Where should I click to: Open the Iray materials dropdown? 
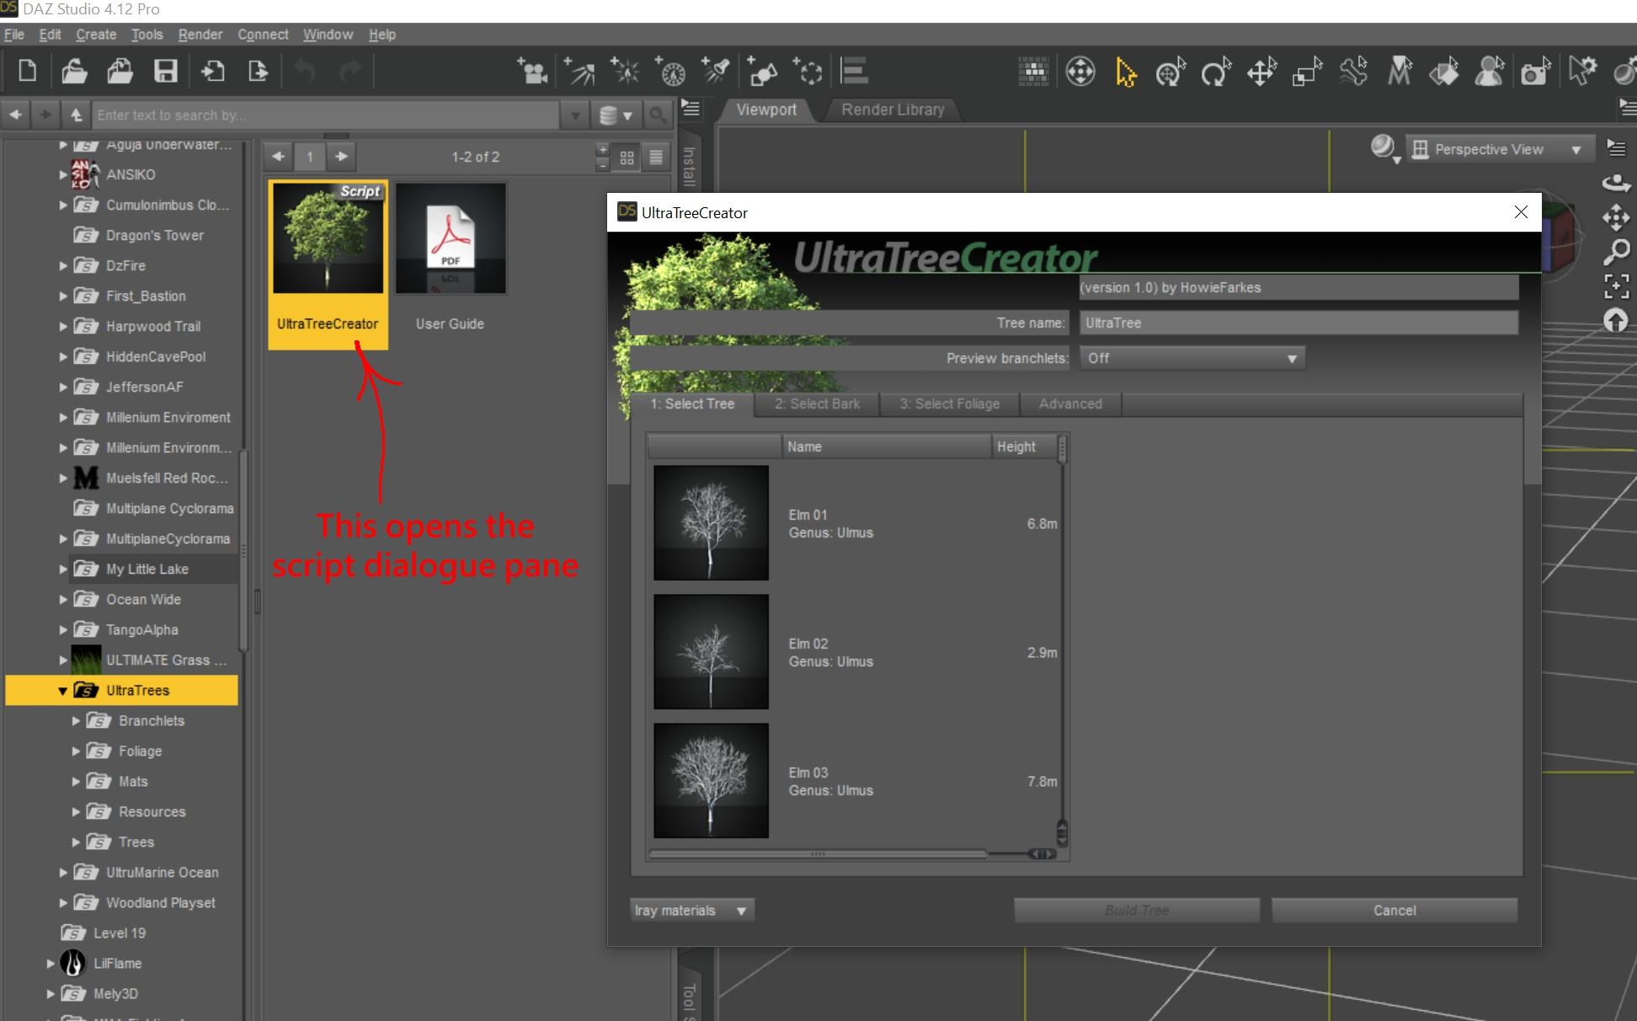point(691,911)
